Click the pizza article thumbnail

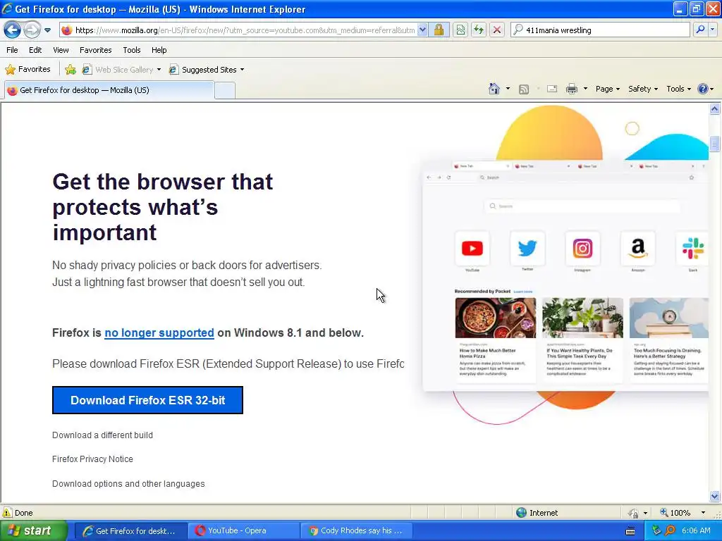coord(496,318)
